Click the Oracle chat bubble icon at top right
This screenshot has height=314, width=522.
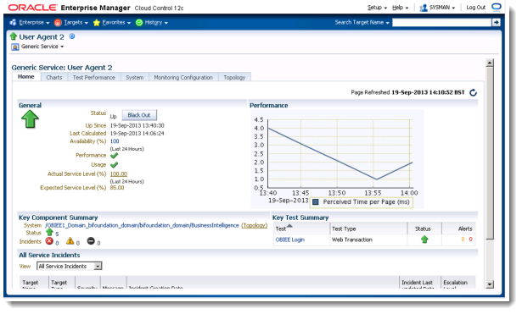click(x=496, y=7)
